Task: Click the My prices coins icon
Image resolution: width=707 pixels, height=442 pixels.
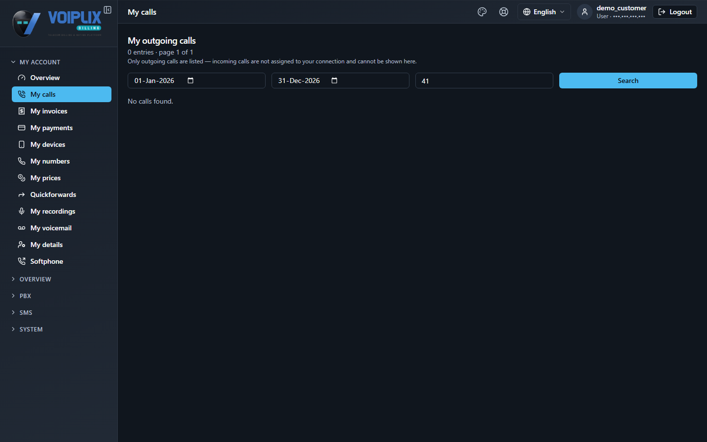Action: pyautogui.click(x=22, y=178)
